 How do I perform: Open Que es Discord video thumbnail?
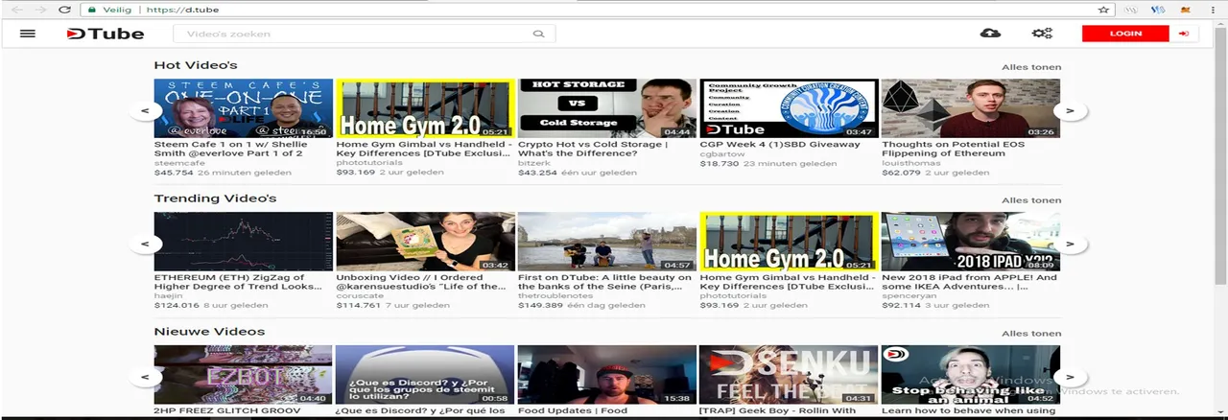pos(425,375)
